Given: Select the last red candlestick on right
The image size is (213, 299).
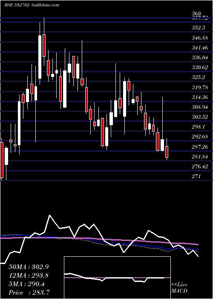Looking at the screenshot, I should 167,152.
